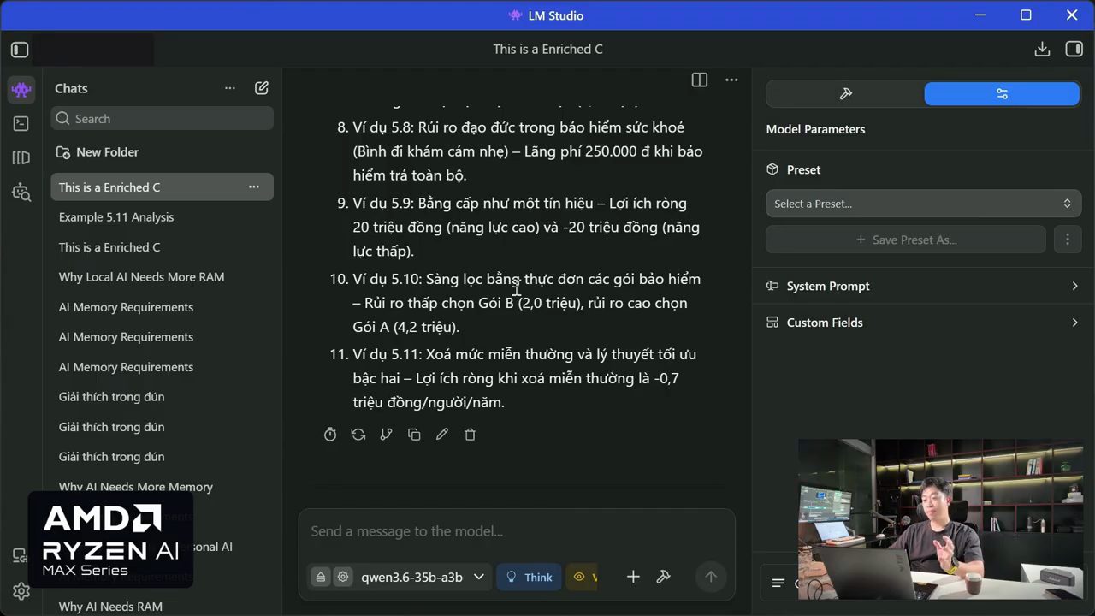Switch to the sliders parameters tab
Image resolution: width=1095 pixels, height=616 pixels.
tap(1002, 94)
